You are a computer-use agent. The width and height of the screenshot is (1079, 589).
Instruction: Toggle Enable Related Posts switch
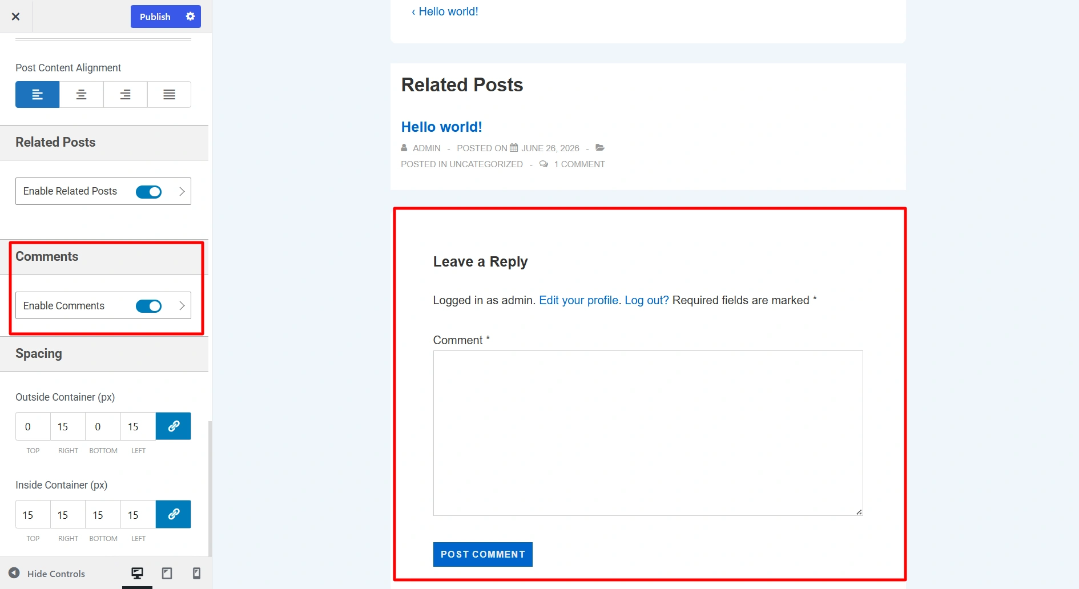[x=148, y=192]
